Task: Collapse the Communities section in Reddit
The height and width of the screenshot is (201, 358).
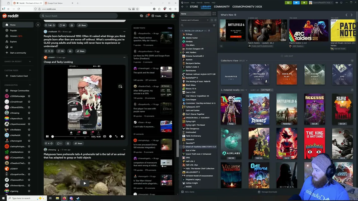Action: 30,85
